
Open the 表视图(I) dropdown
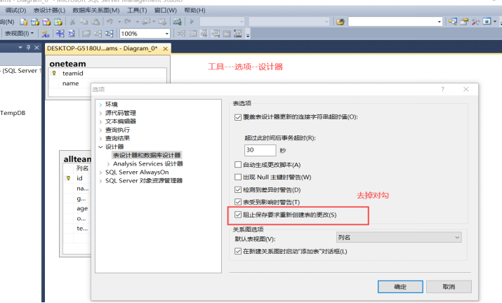(x=19, y=34)
